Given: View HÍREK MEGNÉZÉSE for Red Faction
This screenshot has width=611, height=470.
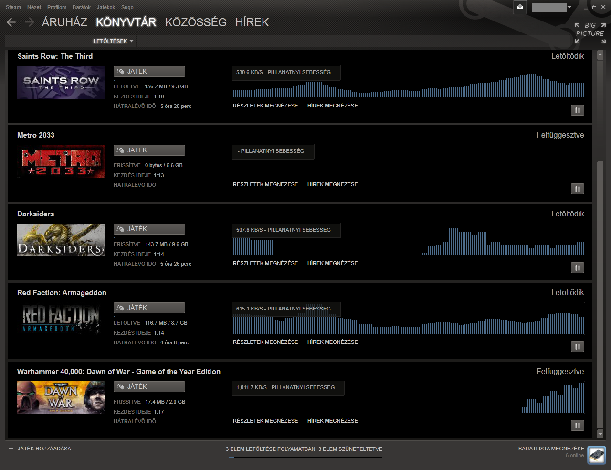Looking at the screenshot, I should [333, 342].
